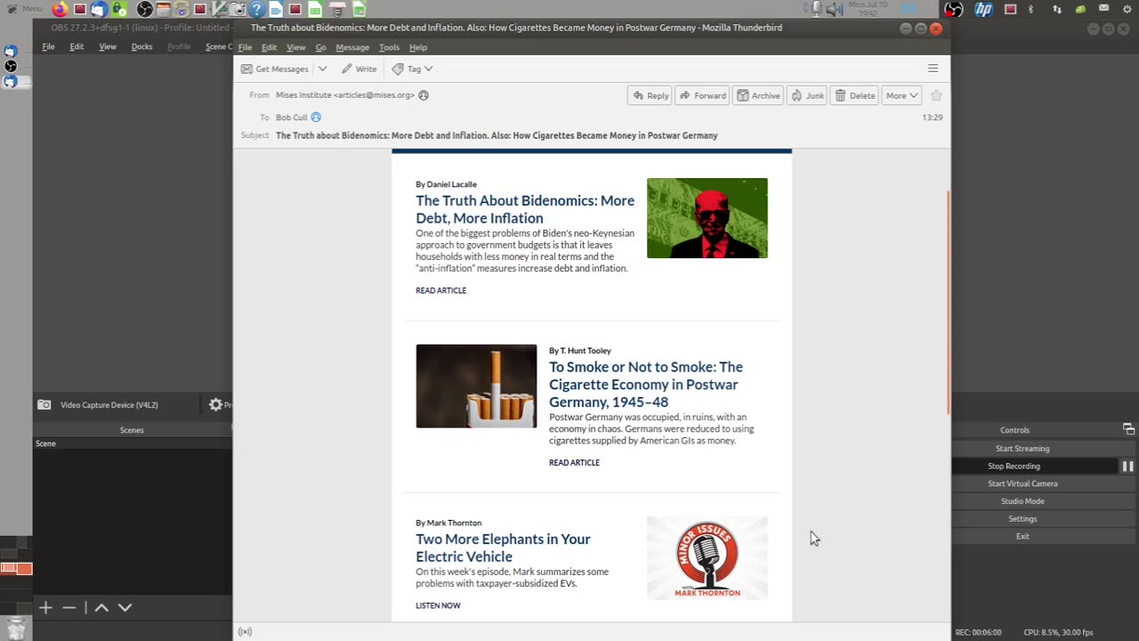Open the Cigarette Economy article headline
Screen dimensions: 1139x641
[646, 385]
